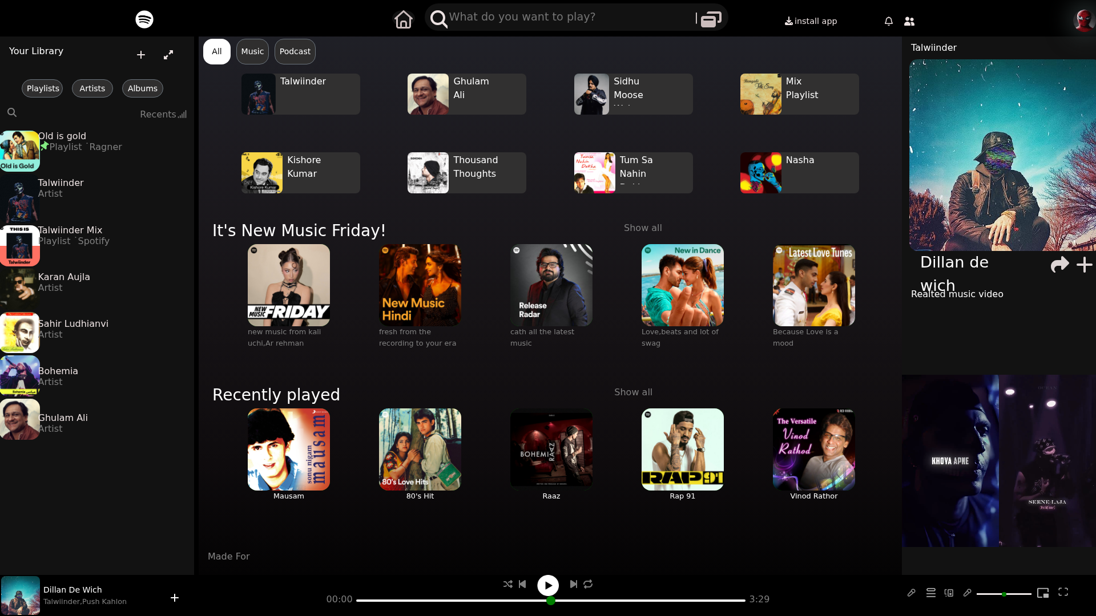
Task: Play Khoya Apne related music video
Action: pyautogui.click(x=950, y=461)
